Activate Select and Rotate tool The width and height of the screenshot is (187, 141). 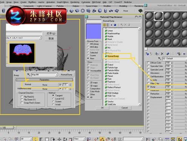pos(65,139)
